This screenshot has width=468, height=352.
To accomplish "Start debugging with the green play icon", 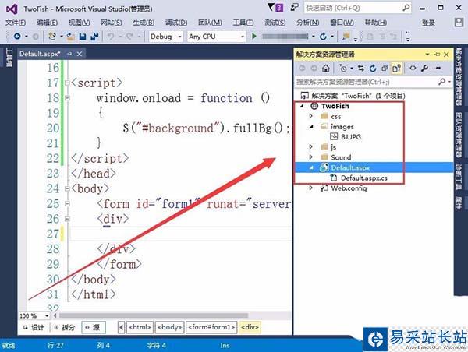I will 254,37.
